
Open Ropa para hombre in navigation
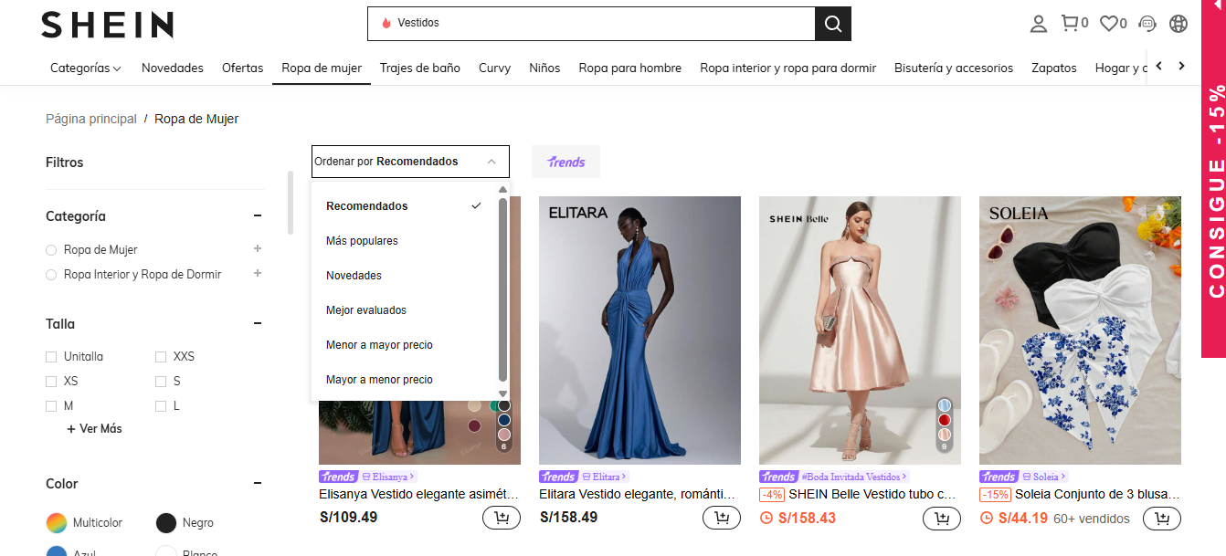[x=630, y=68]
